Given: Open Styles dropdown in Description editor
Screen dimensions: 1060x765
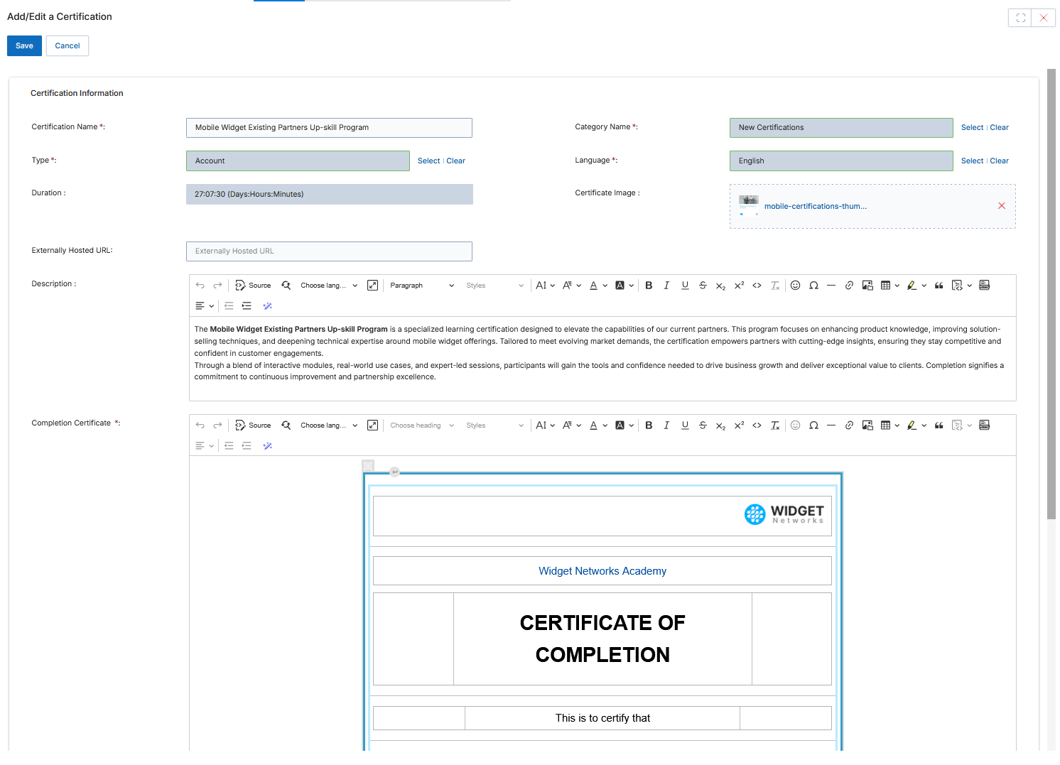Looking at the screenshot, I should pos(494,286).
